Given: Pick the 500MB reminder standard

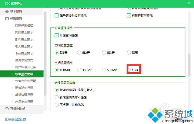Looking at the screenshot, I should (x=104, y=70).
